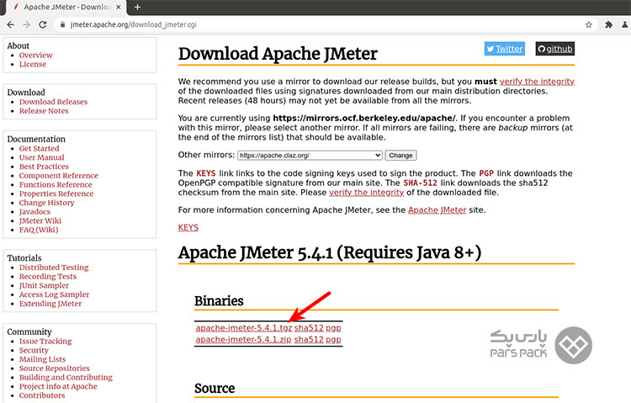Click the Change mirror button
The height and width of the screenshot is (403, 631).
[400, 156]
